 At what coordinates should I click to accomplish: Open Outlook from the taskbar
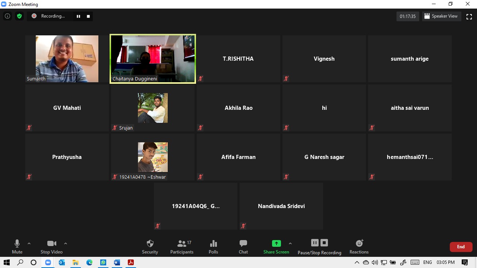(62, 262)
